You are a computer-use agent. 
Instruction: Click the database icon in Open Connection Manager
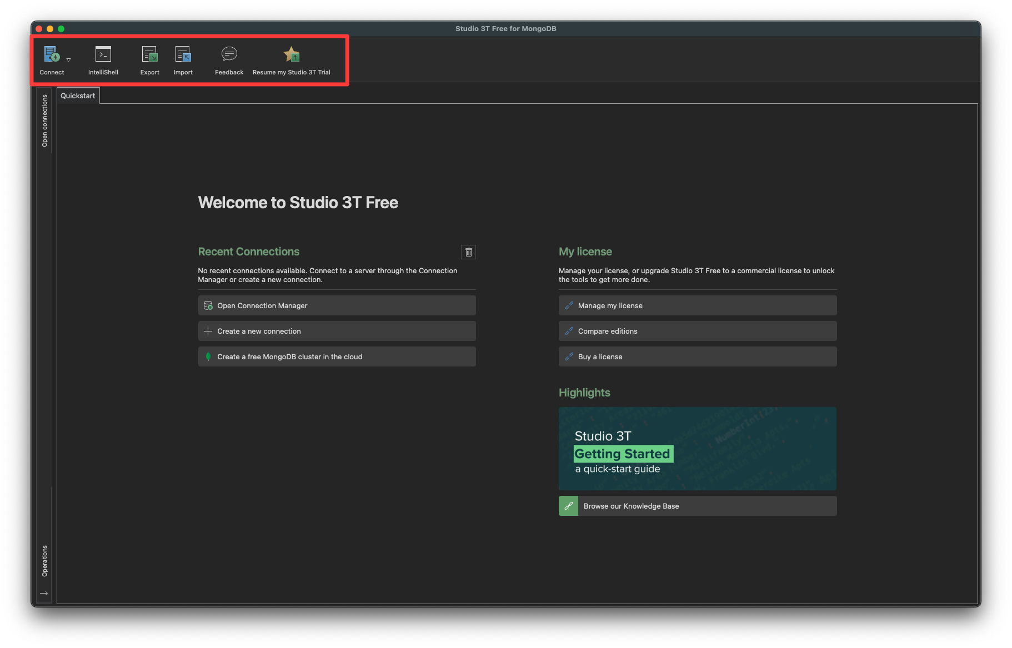click(x=208, y=305)
